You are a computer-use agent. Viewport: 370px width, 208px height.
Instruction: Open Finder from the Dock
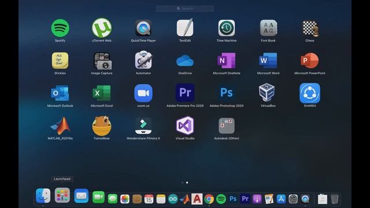click(x=43, y=195)
